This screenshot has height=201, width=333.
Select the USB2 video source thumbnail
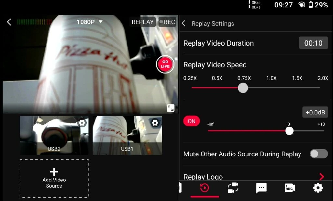(x=54, y=135)
